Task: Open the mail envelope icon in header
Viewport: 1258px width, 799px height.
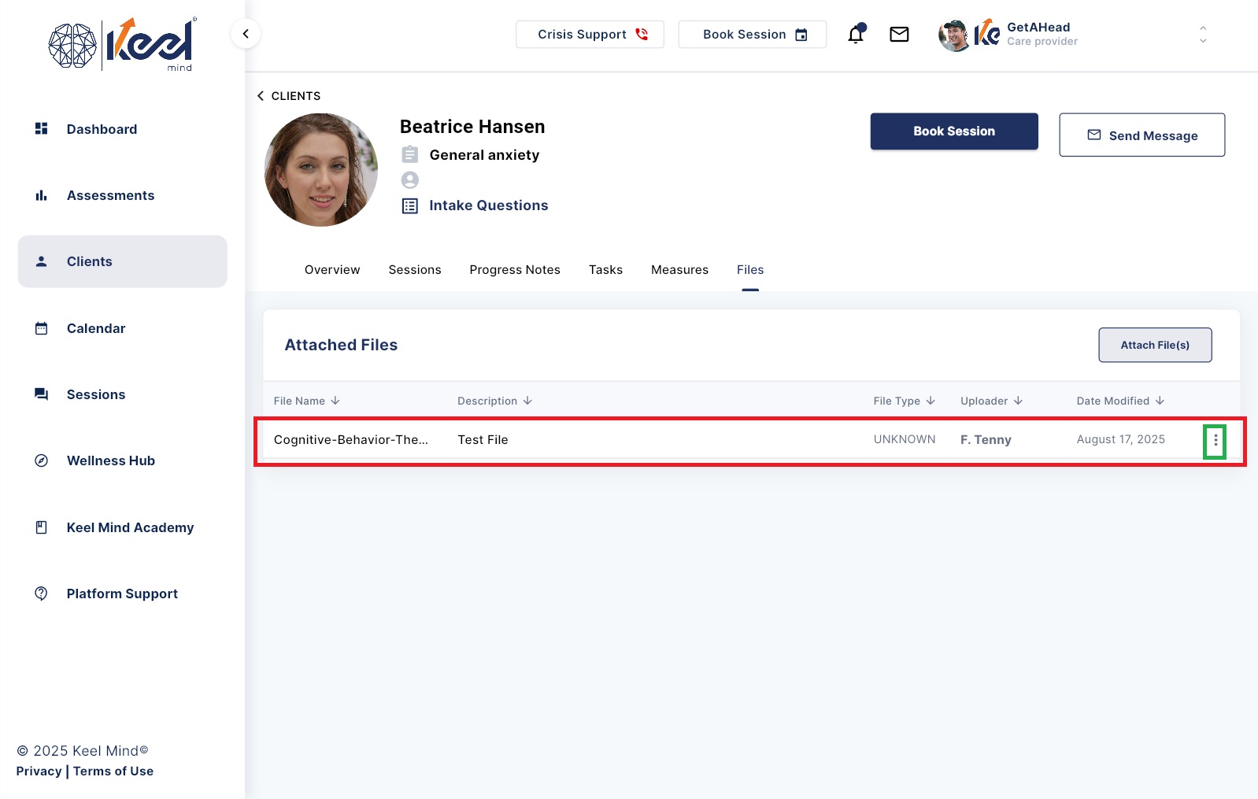Action: click(x=899, y=34)
